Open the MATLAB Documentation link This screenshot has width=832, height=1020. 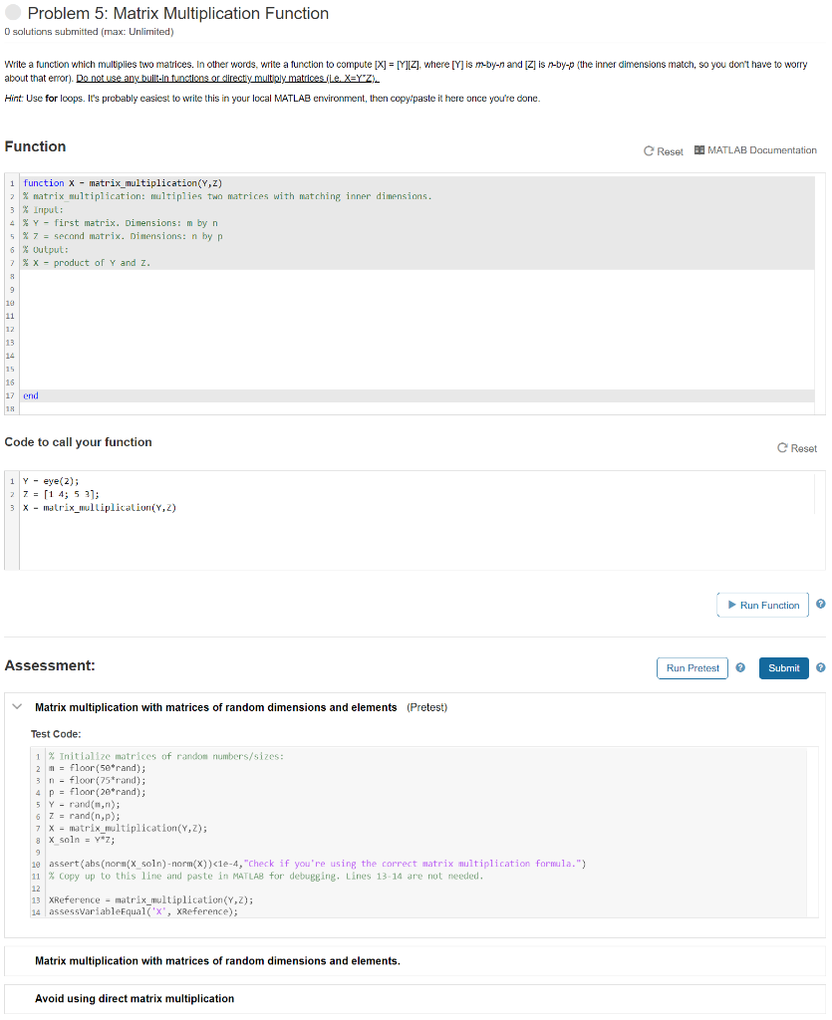pyautogui.click(x=761, y=150)
